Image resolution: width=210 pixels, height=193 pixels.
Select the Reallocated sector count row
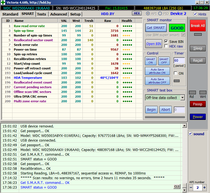point(72,40)
